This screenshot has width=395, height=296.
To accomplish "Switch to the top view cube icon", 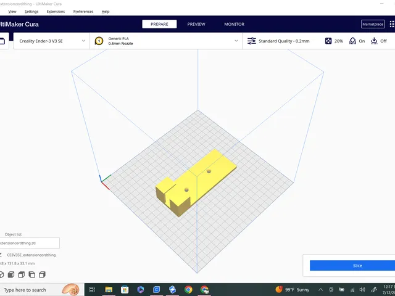I will pos(22,274).
